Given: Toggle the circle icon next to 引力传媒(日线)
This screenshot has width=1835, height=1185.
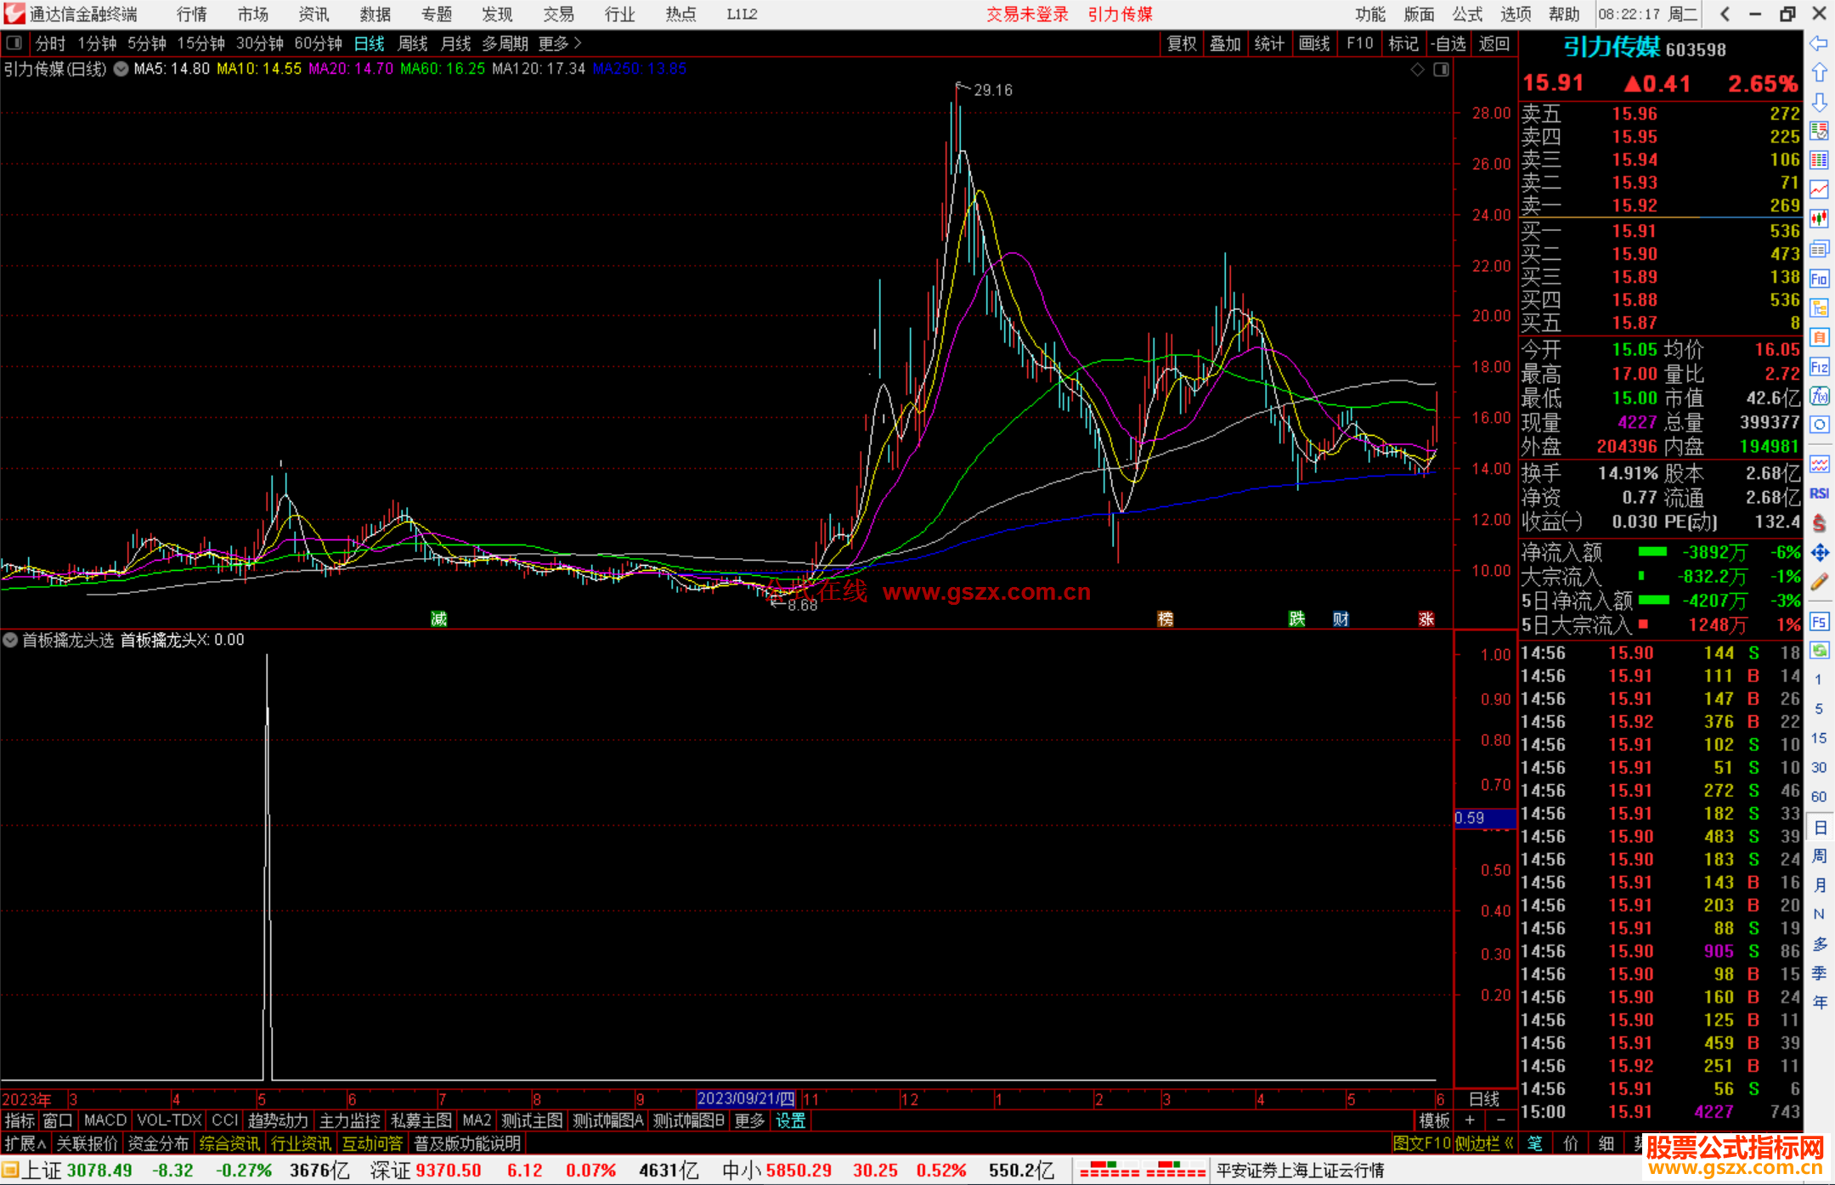Looking at the screenshot, I should coord(121,69).
